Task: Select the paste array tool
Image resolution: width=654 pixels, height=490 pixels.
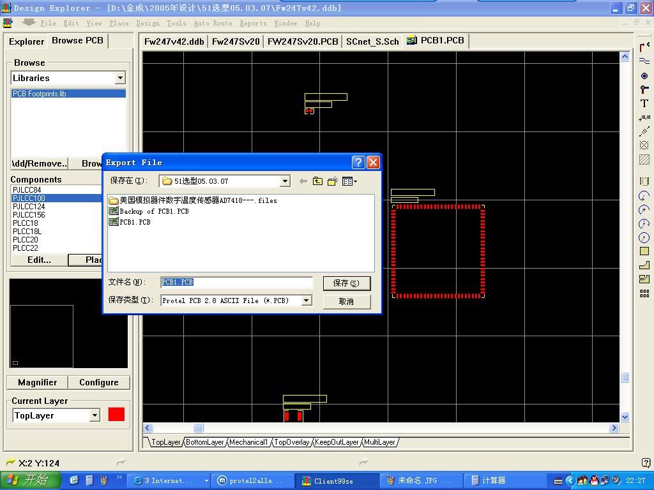Action: pyautogui.click(x=644, y=293)
